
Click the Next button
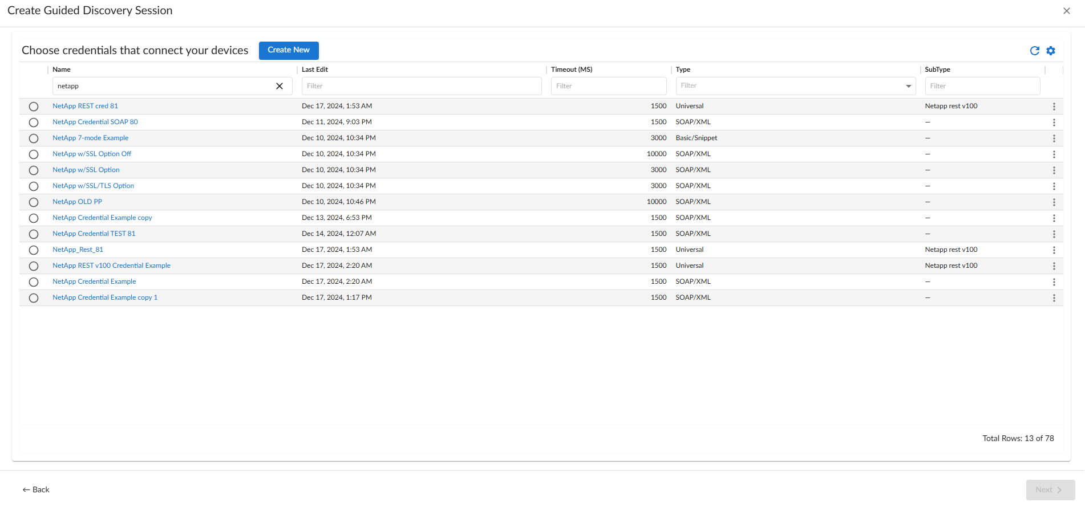(x=1050, y=489)
